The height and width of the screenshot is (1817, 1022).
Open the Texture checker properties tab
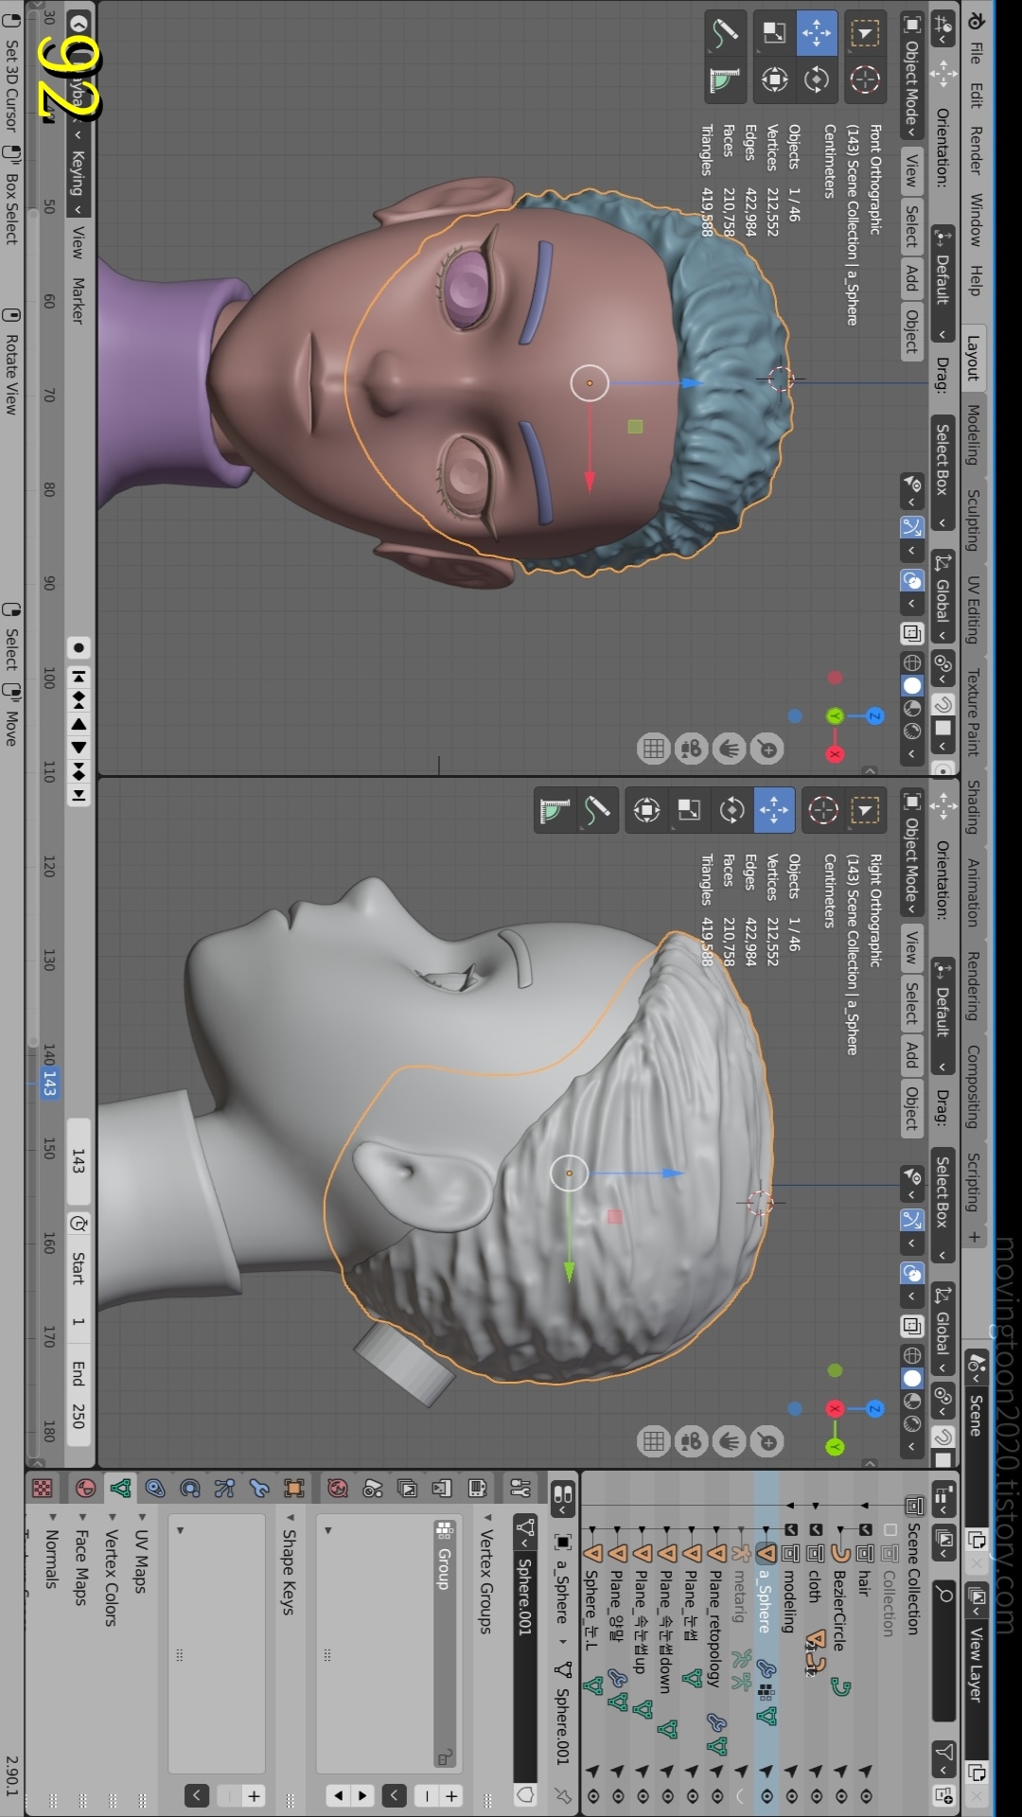click(43, 1489)
